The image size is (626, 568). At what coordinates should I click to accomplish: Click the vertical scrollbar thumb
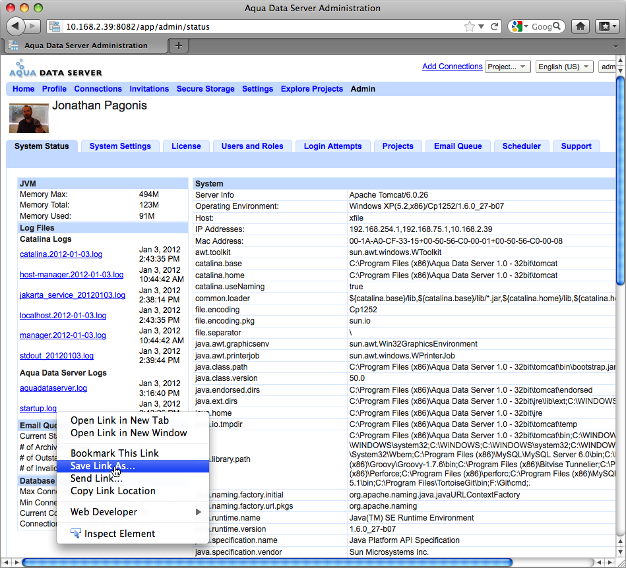[620, 181]
